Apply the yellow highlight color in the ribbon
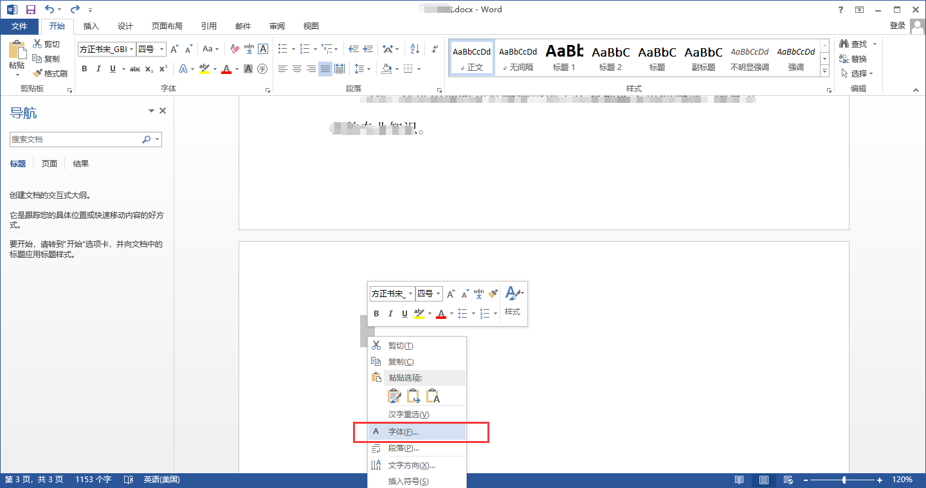Screen dimensions: 926x488 tap(204, 69)
